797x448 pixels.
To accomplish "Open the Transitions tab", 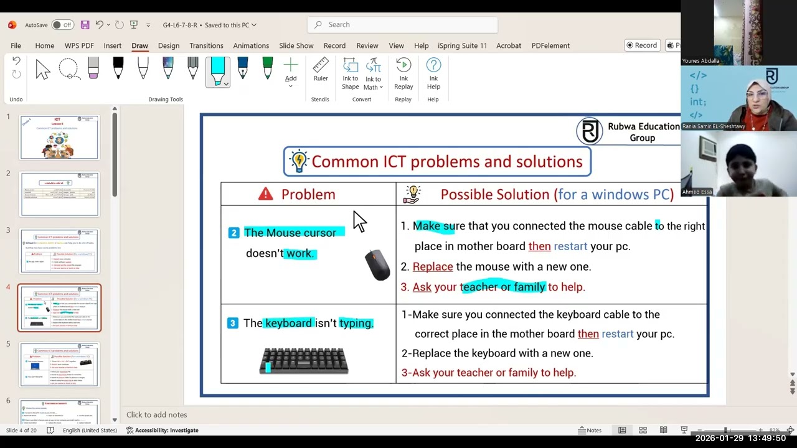I will pos(206,45).
